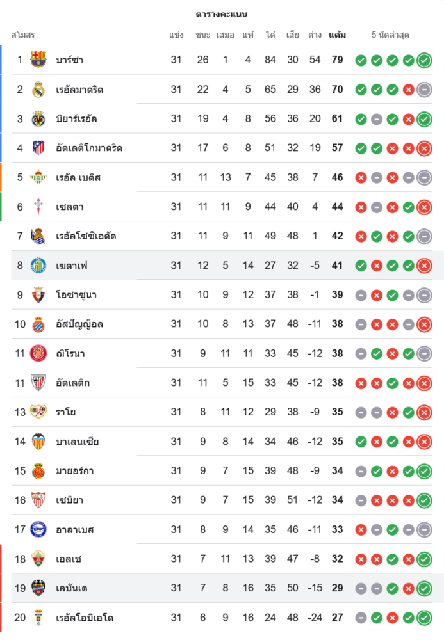This screenshot has height=640, width=444.
Task: Click Elche's first red loss indicator
Action: pyautogui.click(x=361, y=559)
